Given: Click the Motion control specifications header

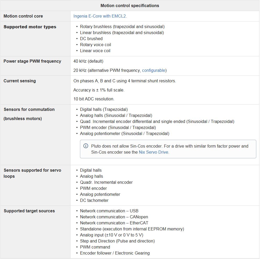Looking at the screenshot, I should [x=130, y=6].
